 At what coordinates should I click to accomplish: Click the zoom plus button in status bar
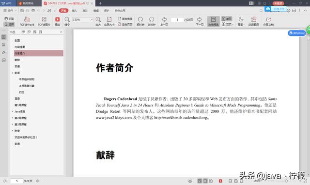[x=300, y=181]
